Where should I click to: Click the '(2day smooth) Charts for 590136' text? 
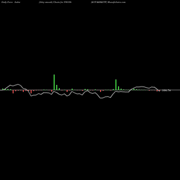point(55,2)
